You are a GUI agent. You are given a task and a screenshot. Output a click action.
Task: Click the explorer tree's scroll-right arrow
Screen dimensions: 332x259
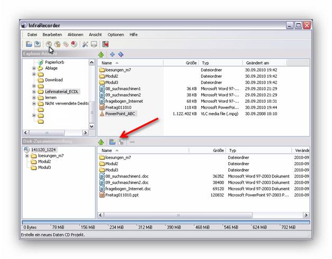coord(85,132)
